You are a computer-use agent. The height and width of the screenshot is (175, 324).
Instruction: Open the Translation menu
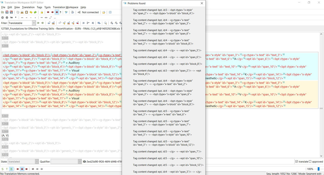coord(28,7)
